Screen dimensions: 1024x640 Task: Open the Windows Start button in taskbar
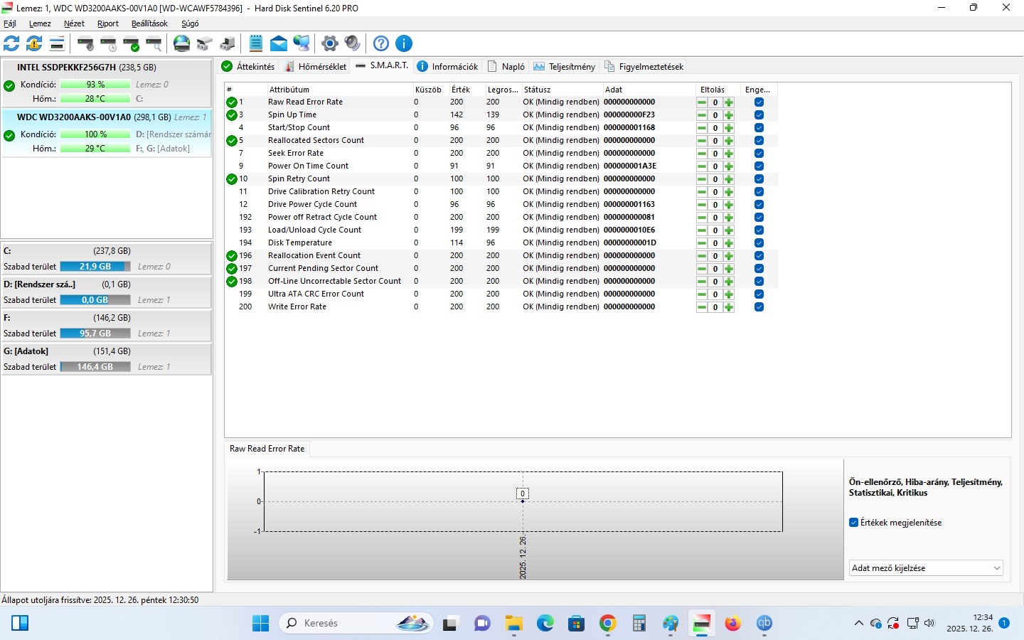coord(261,624)
